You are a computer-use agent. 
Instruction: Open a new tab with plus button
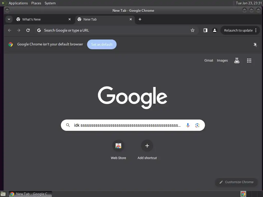140,19
